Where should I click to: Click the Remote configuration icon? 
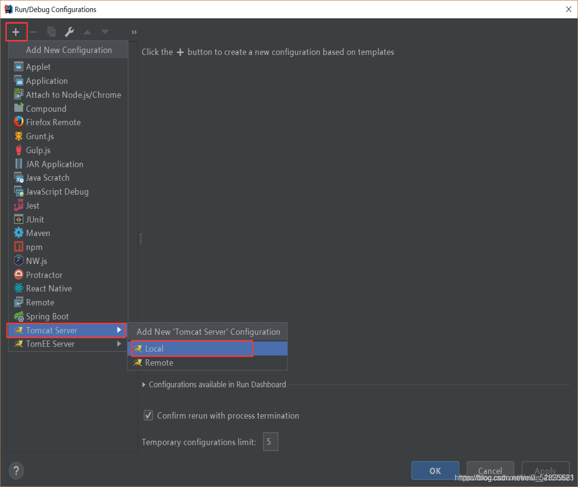coord(19,302)
